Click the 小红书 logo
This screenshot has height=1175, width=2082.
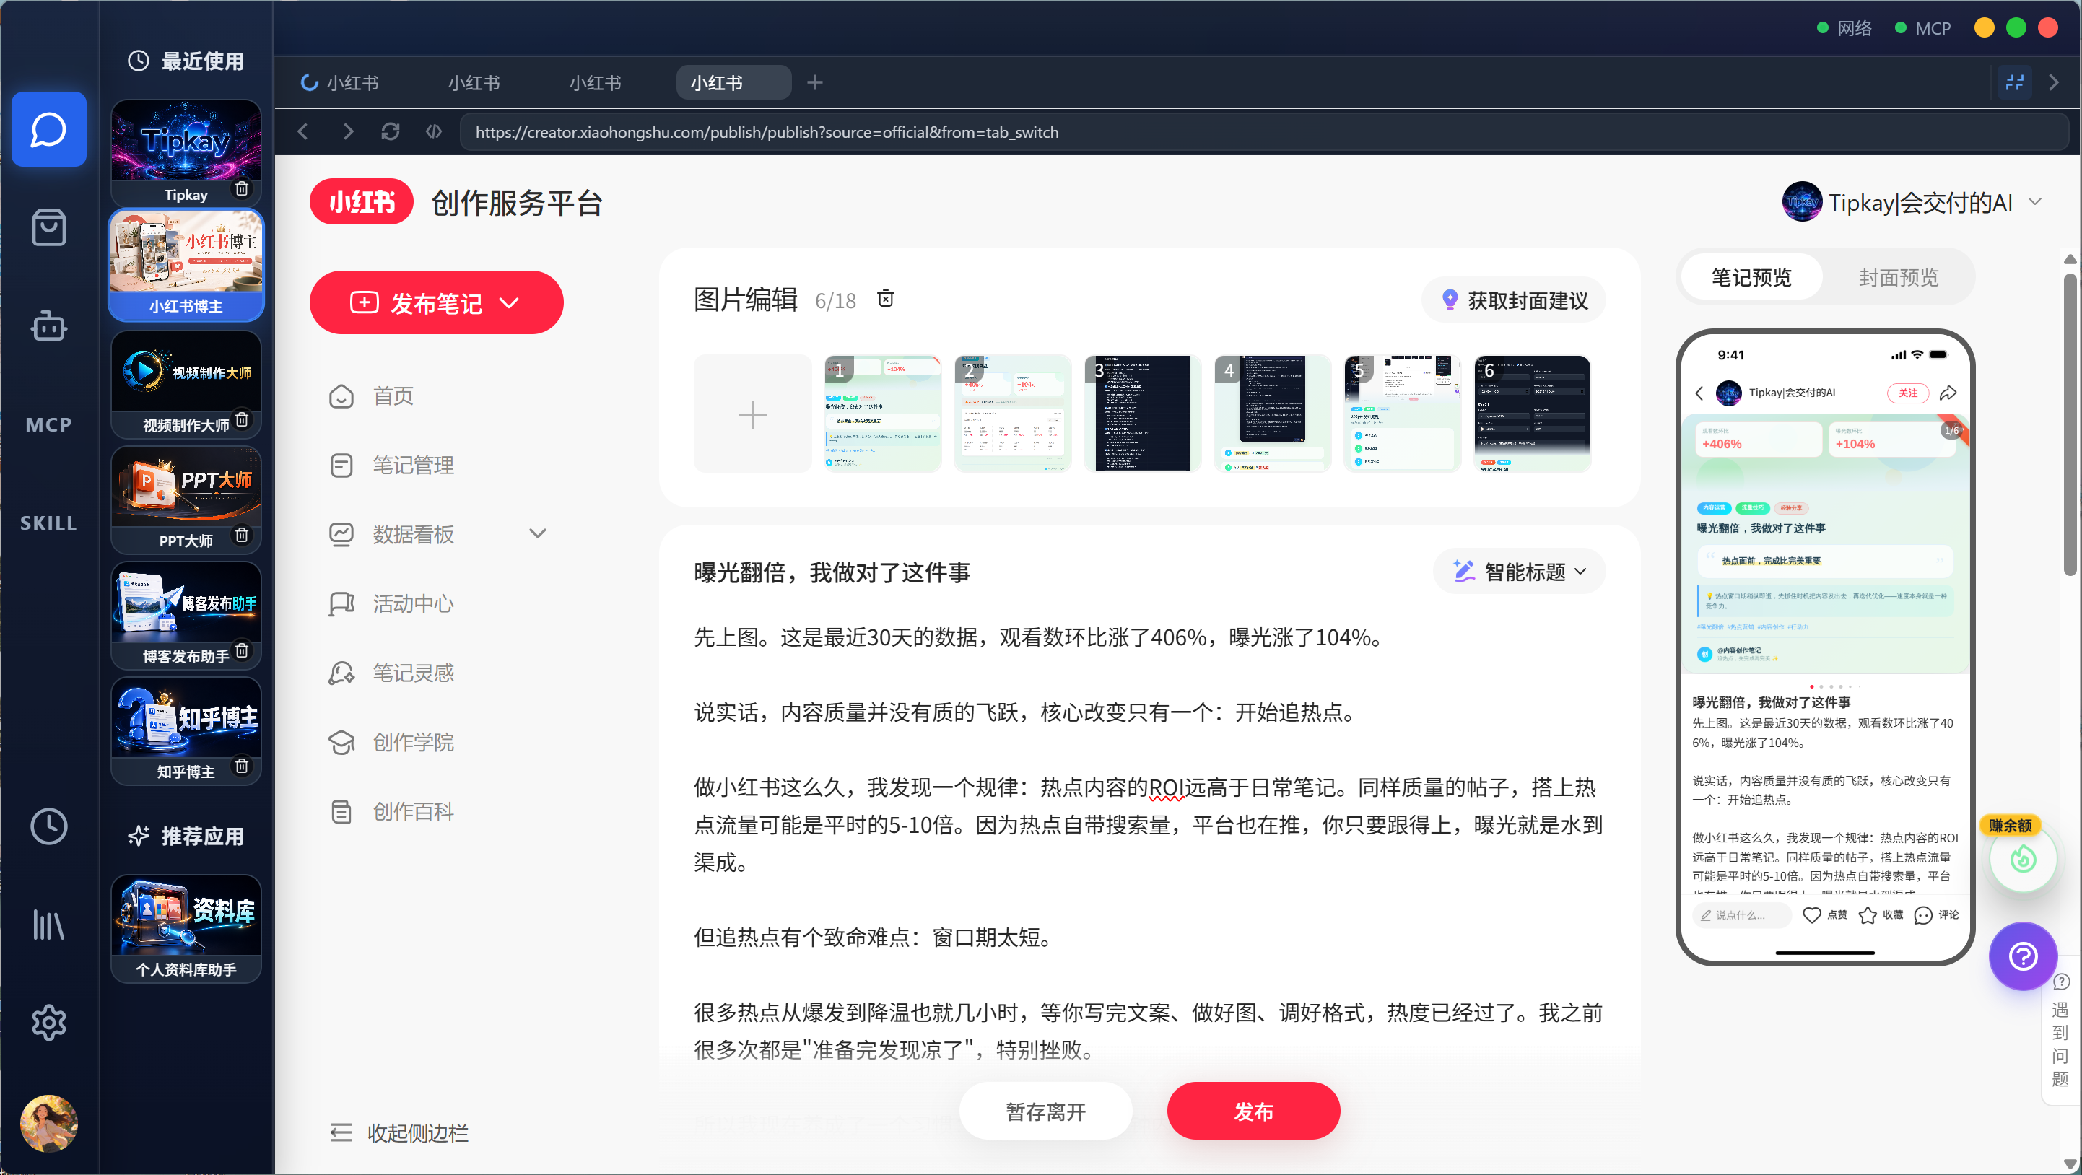pos(362,201)
